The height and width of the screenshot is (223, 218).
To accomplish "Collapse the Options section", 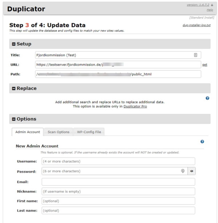I will (x=14, y=119).
